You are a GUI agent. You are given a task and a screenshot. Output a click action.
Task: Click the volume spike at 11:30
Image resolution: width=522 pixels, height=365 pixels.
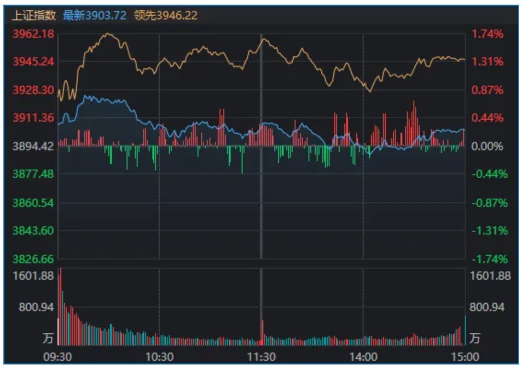[x=262, y=333]
